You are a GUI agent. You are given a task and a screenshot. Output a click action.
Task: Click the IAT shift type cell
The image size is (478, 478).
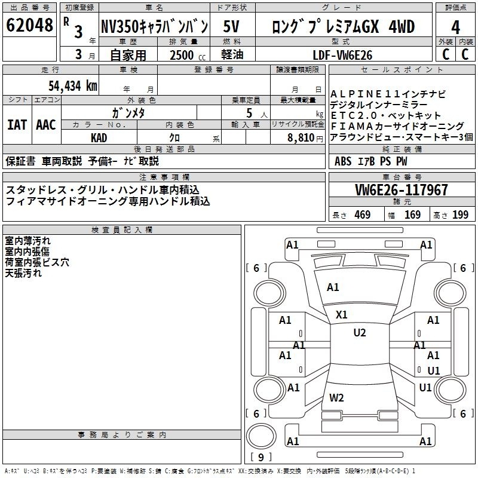pyautogui.click(x=17, y=125)
